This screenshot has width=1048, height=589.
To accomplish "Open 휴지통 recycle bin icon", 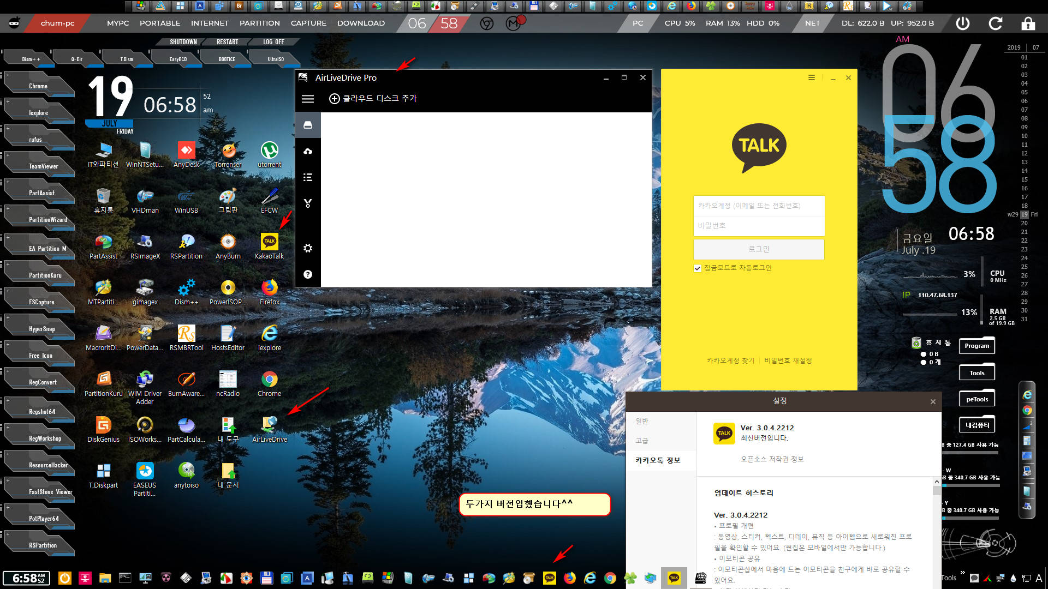I will point(103,200).
